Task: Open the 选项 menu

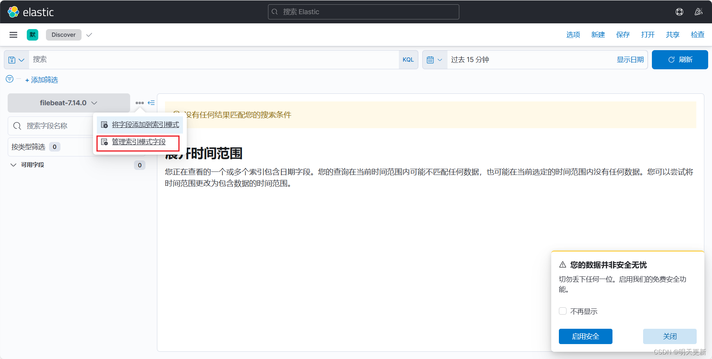Action: [573, 34]
